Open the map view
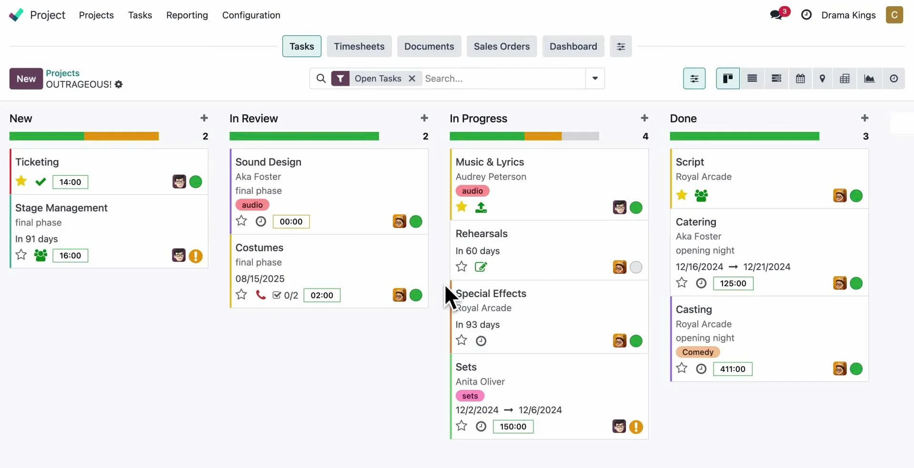Screen dimensions: 914x468 pos(822,79)
